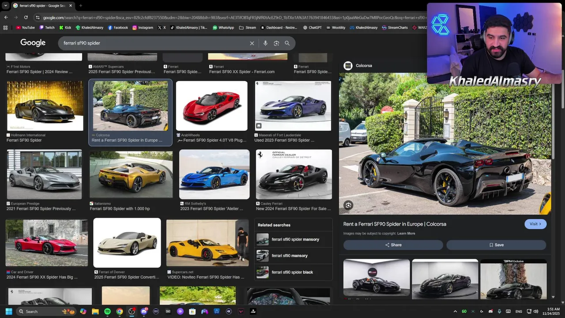Image resolution: width=565 pixels, height=318 pixels.
Task: Open Italiansmo gold Ferrari thumbnail
Action: (x=131, y=174)
